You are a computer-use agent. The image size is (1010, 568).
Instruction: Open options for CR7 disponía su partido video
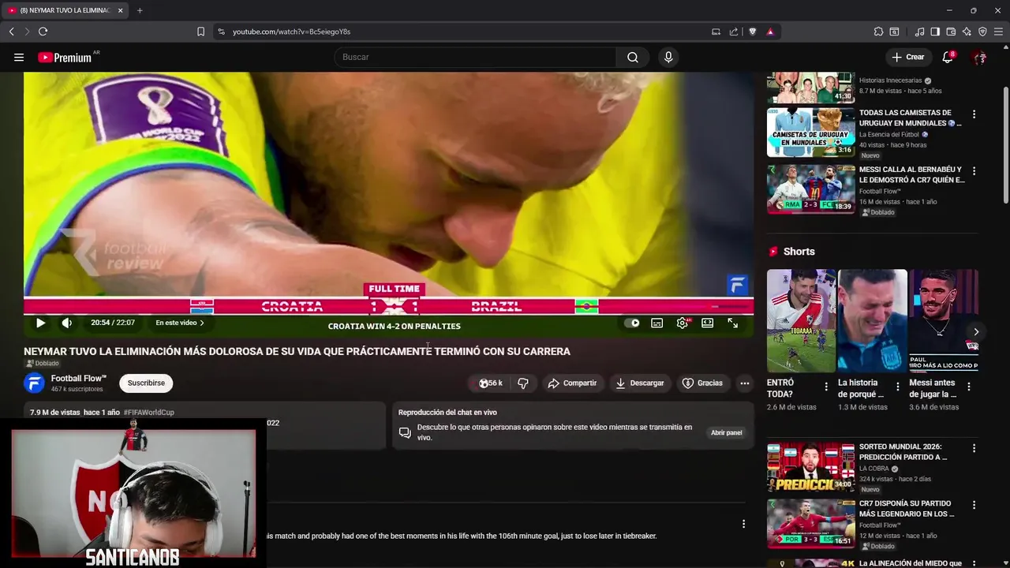click(x=974, y=505)
